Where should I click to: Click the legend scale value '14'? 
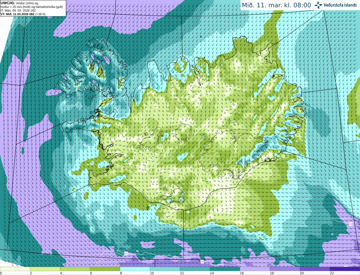[212, 273]
